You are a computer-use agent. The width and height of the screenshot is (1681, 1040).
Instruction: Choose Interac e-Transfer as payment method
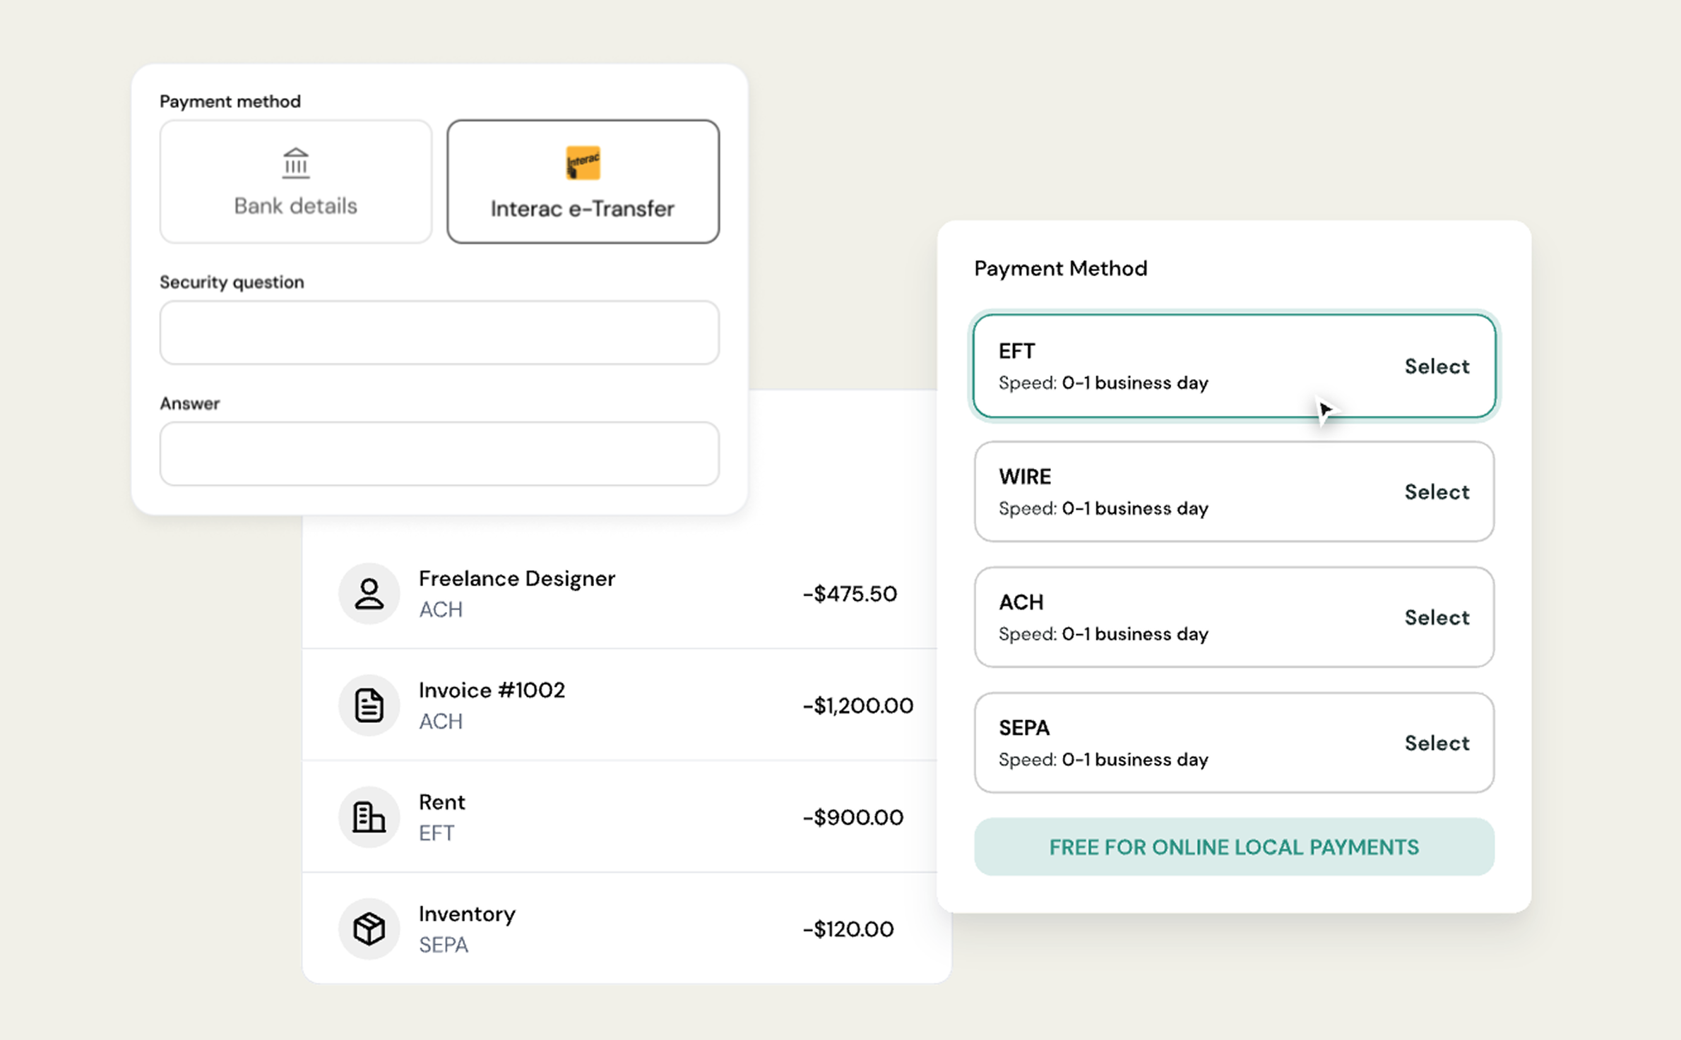click(582, 181)
